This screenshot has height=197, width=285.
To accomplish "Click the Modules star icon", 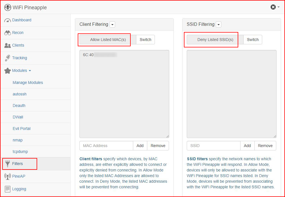I will pos(7,71).
